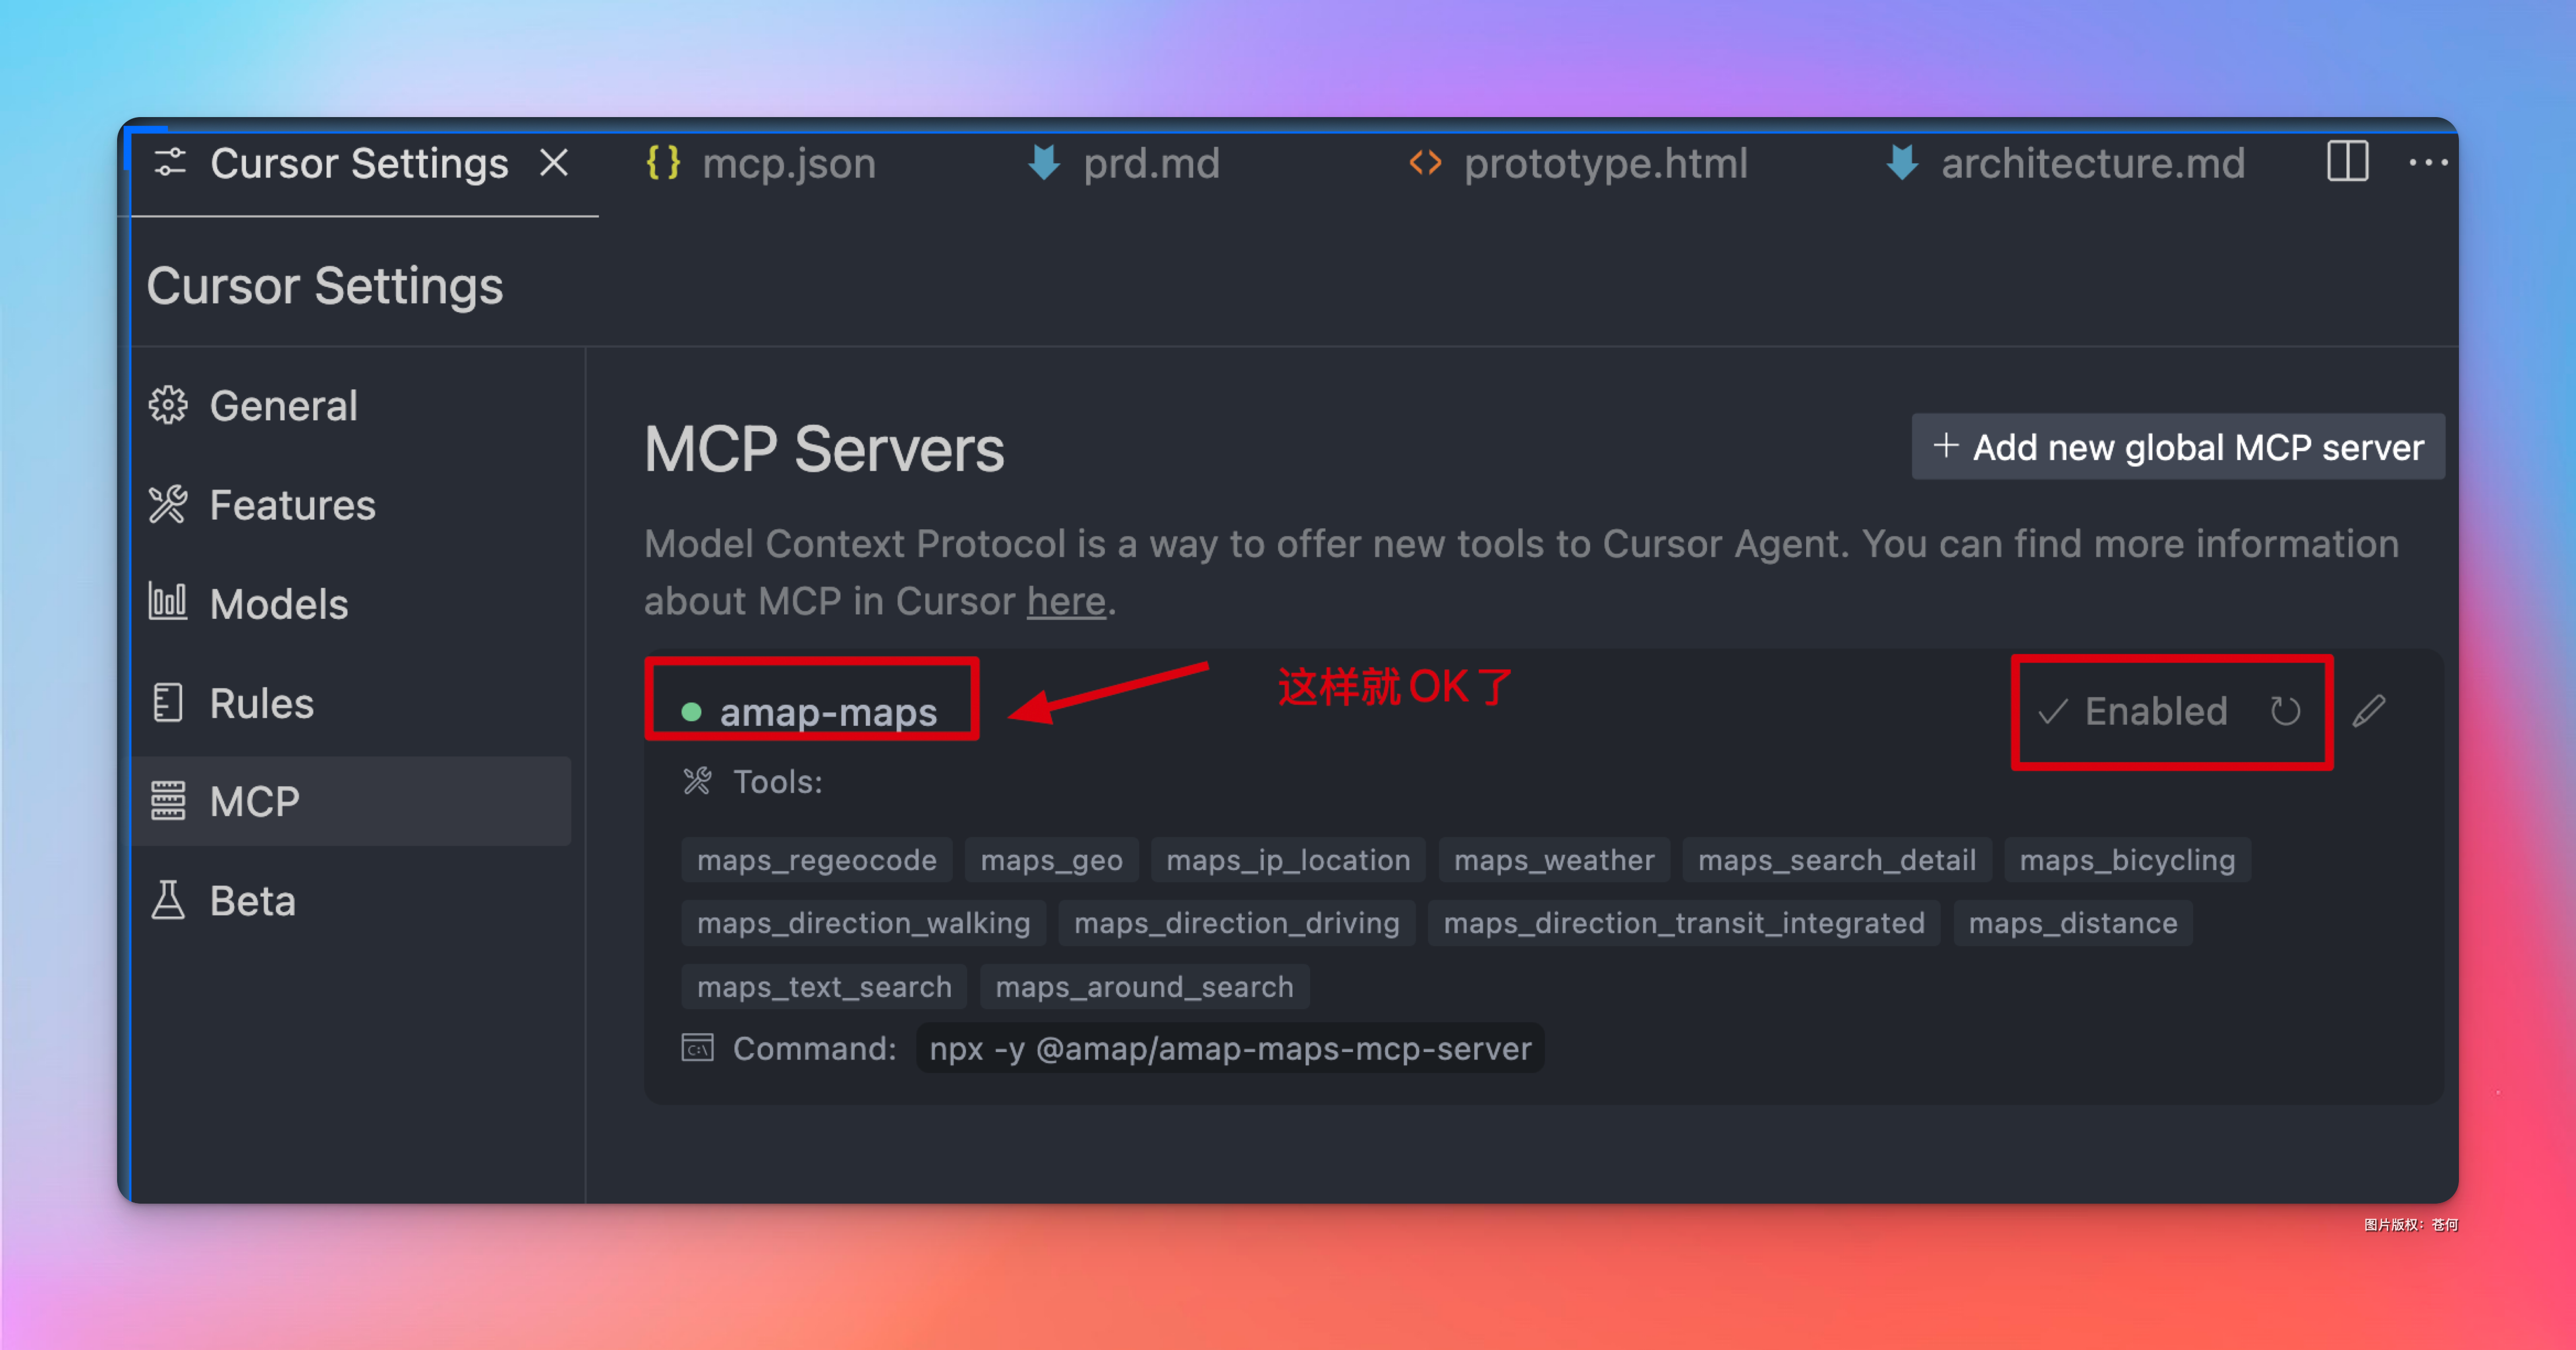This screenshot has width=2576, height=1350.
Task: Click the MCP server icon in sidebar
Action: coord(168,800)
